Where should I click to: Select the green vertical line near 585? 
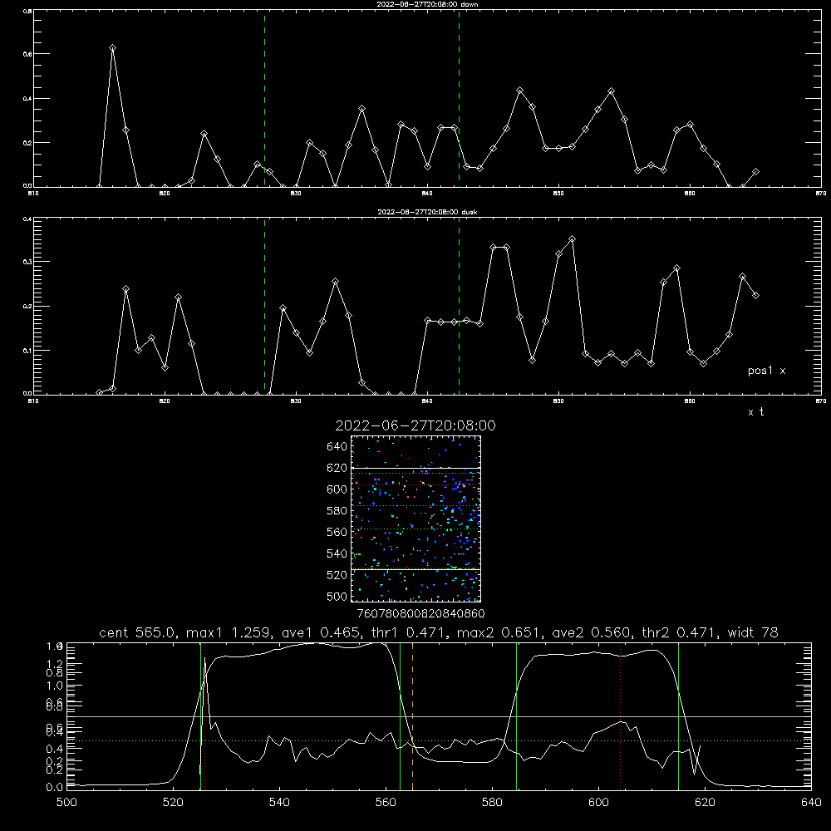point(517,715)
